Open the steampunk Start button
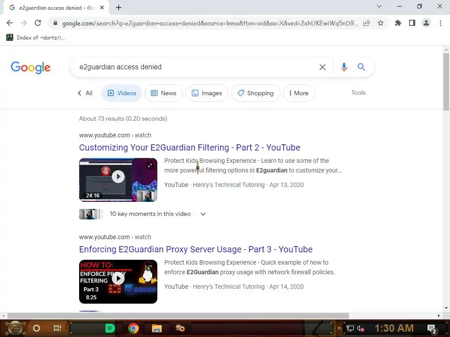Screen dimensions: 450x337 click(x=15, y=328)
